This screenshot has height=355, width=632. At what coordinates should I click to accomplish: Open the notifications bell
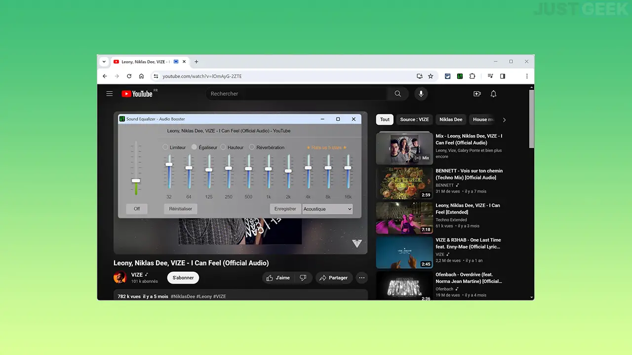(x=493, y=94)
